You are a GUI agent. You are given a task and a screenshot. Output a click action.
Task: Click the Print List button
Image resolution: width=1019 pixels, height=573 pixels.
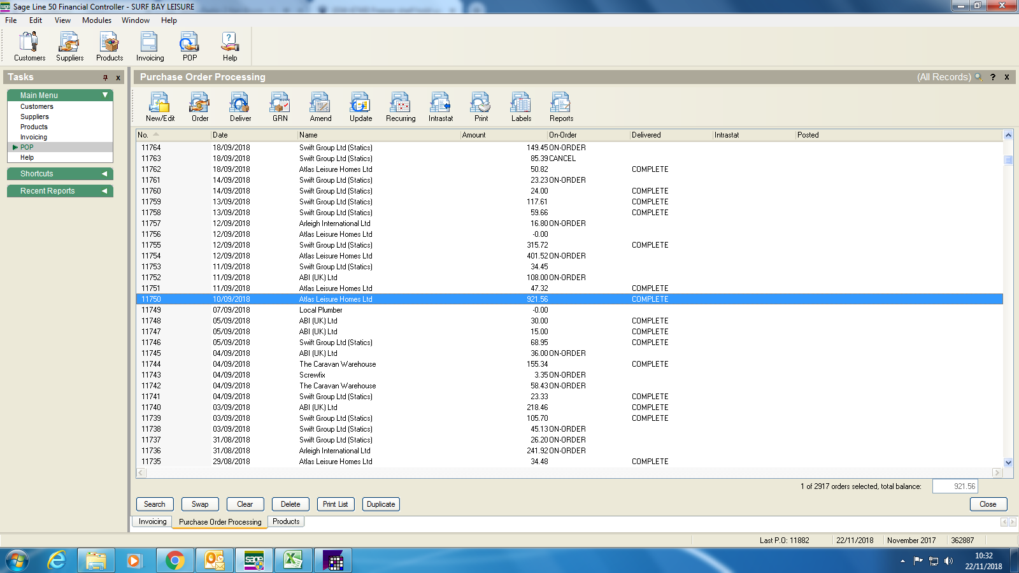click(335, 504)
